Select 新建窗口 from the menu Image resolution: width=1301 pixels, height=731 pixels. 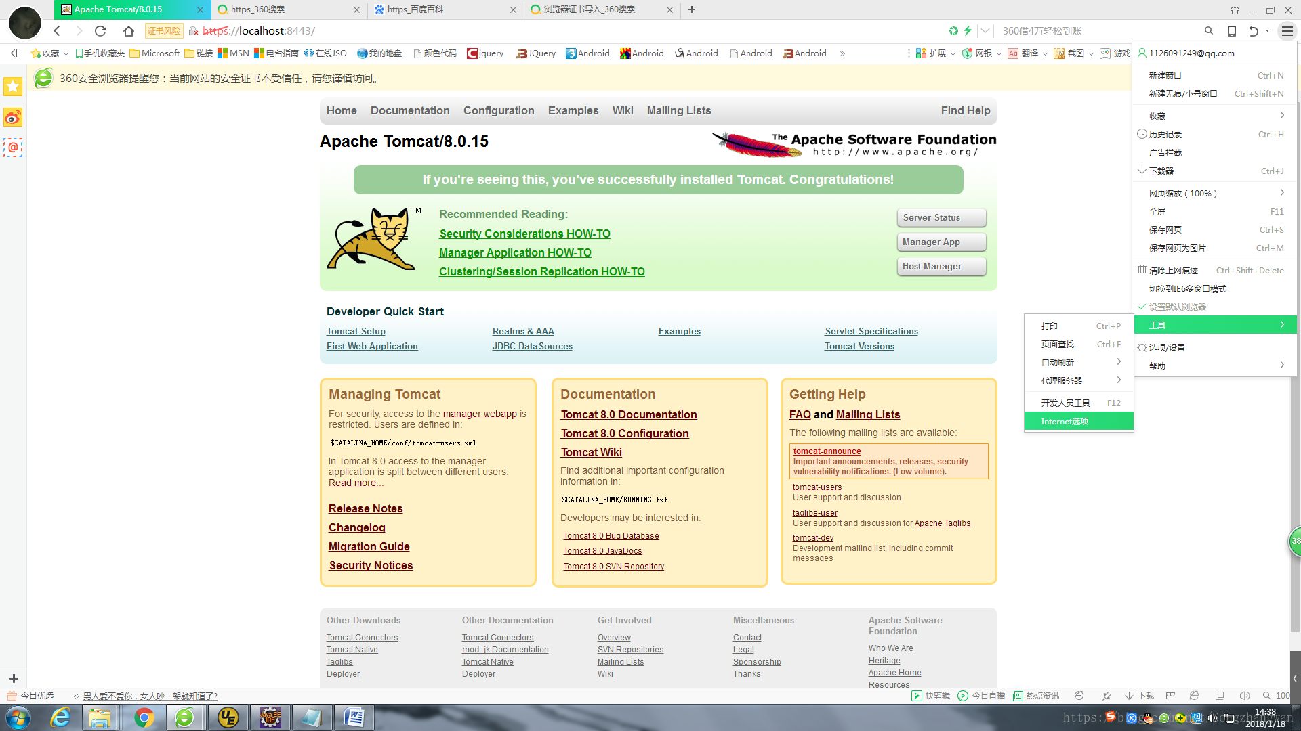point(1214,75)
